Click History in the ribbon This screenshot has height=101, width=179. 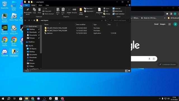pyautogui.click(x=107, y=14)
